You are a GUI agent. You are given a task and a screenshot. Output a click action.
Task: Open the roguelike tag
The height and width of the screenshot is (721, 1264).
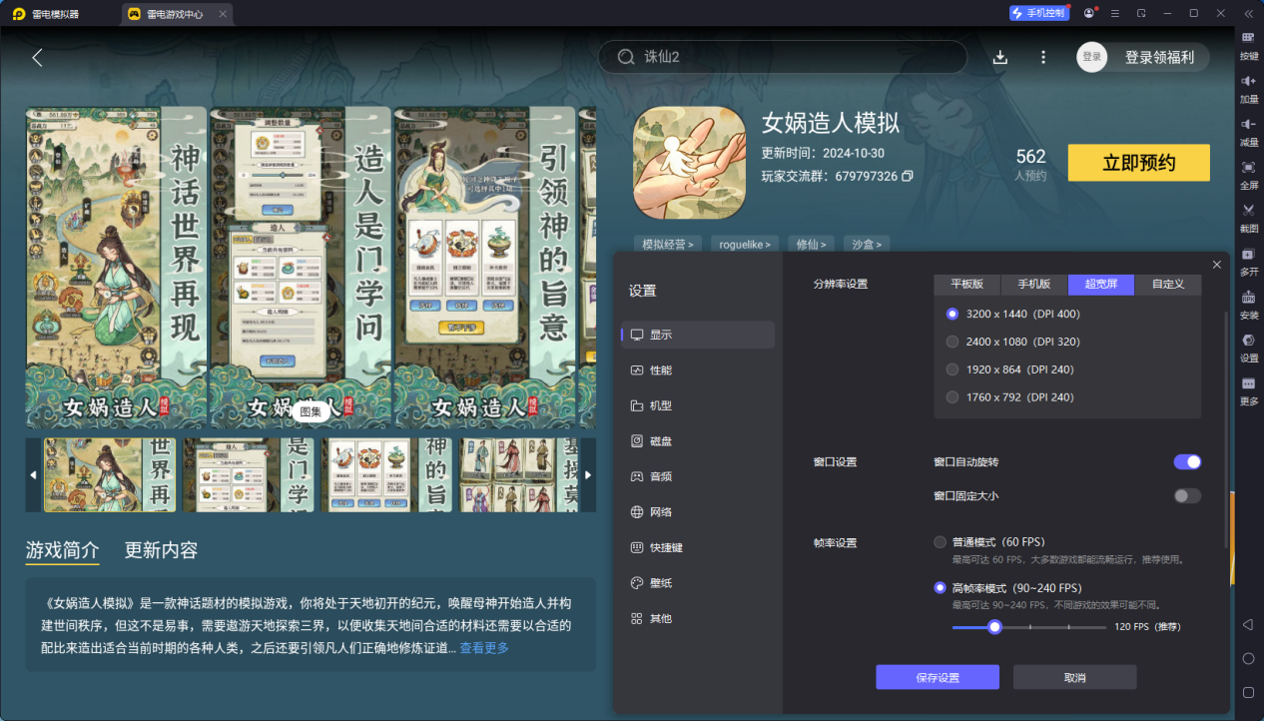point(745,244)
